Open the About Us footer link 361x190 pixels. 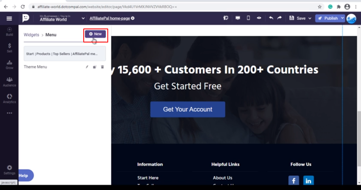click(223, 178)
